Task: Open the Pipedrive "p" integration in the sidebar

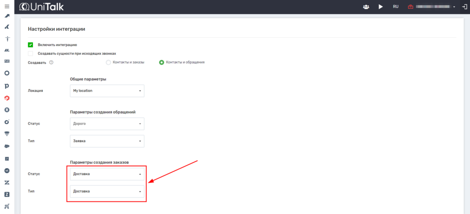Action: pos(7,86)
